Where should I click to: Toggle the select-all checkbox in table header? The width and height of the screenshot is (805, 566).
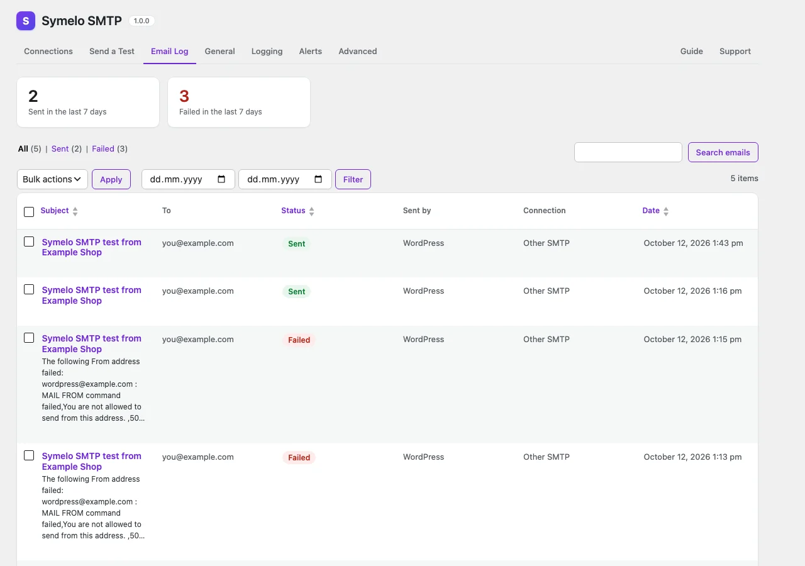tap(29, 212)
